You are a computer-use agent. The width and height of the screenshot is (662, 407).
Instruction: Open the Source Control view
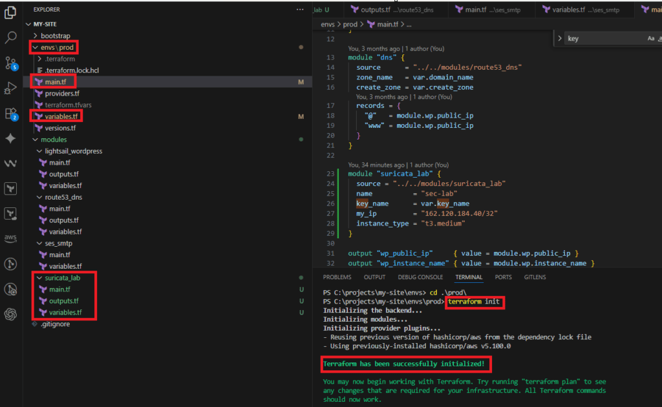tap(10, 63)
